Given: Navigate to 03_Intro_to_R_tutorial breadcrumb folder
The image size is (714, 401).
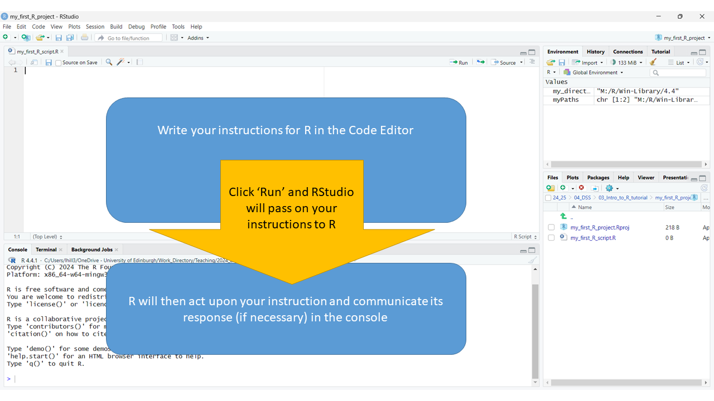Looking at the screenshot, I should pyautogui.click(x=623, y=198).
